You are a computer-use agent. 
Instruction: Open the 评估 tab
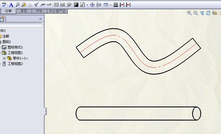click(39, 11)
